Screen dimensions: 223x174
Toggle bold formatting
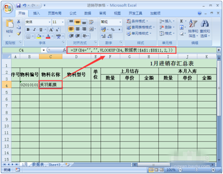28,29
